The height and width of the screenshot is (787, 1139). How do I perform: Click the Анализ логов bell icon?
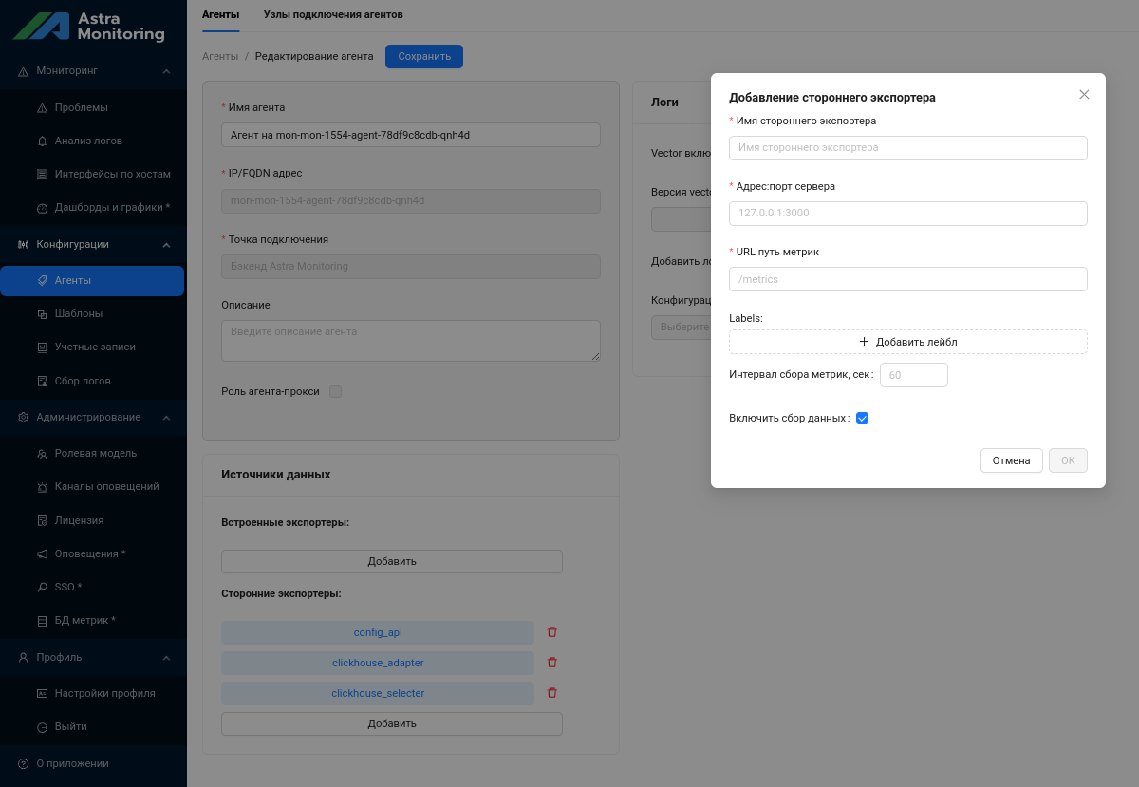tap(42, 141)
